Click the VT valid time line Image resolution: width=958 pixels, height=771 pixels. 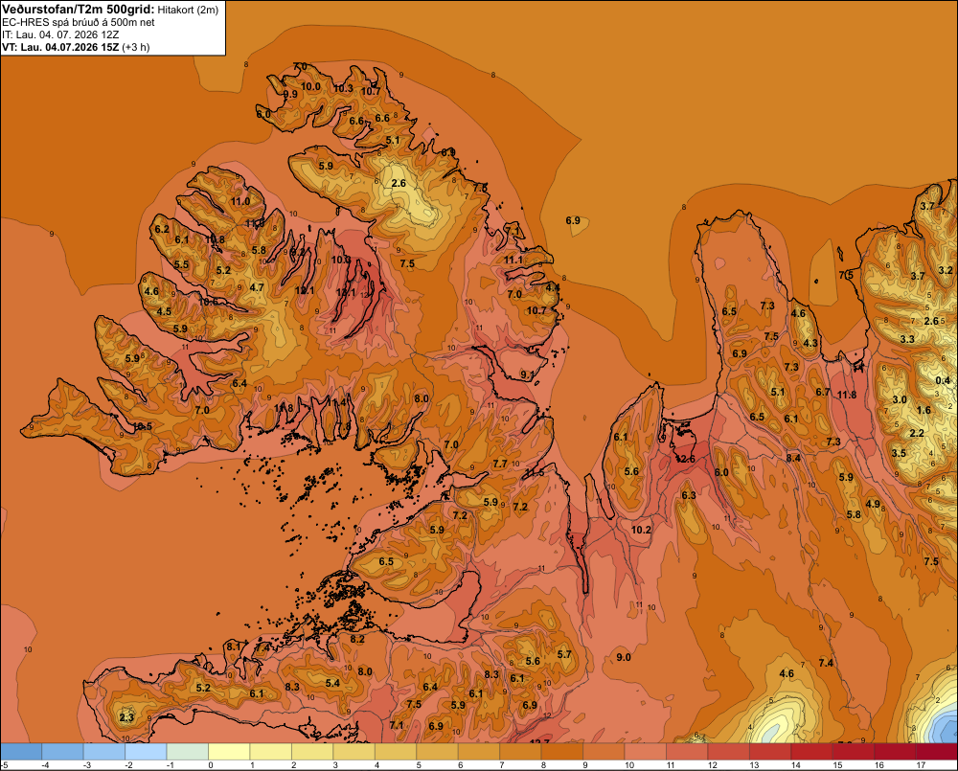tap(76, 47)
